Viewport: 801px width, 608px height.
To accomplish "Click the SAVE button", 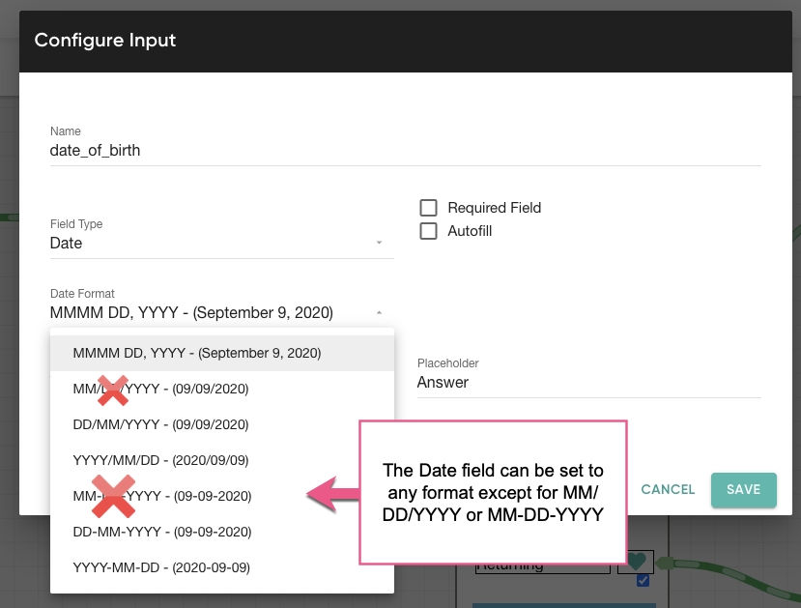I will click(743, 490).
